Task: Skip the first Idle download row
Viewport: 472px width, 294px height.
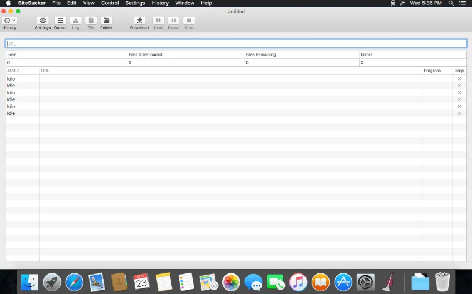Action: (459, 79)
